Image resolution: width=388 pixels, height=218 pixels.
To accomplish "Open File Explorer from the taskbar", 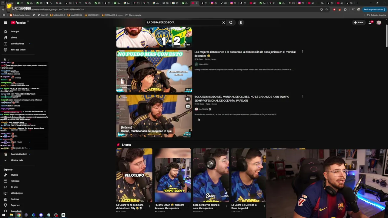I will 11,215.
